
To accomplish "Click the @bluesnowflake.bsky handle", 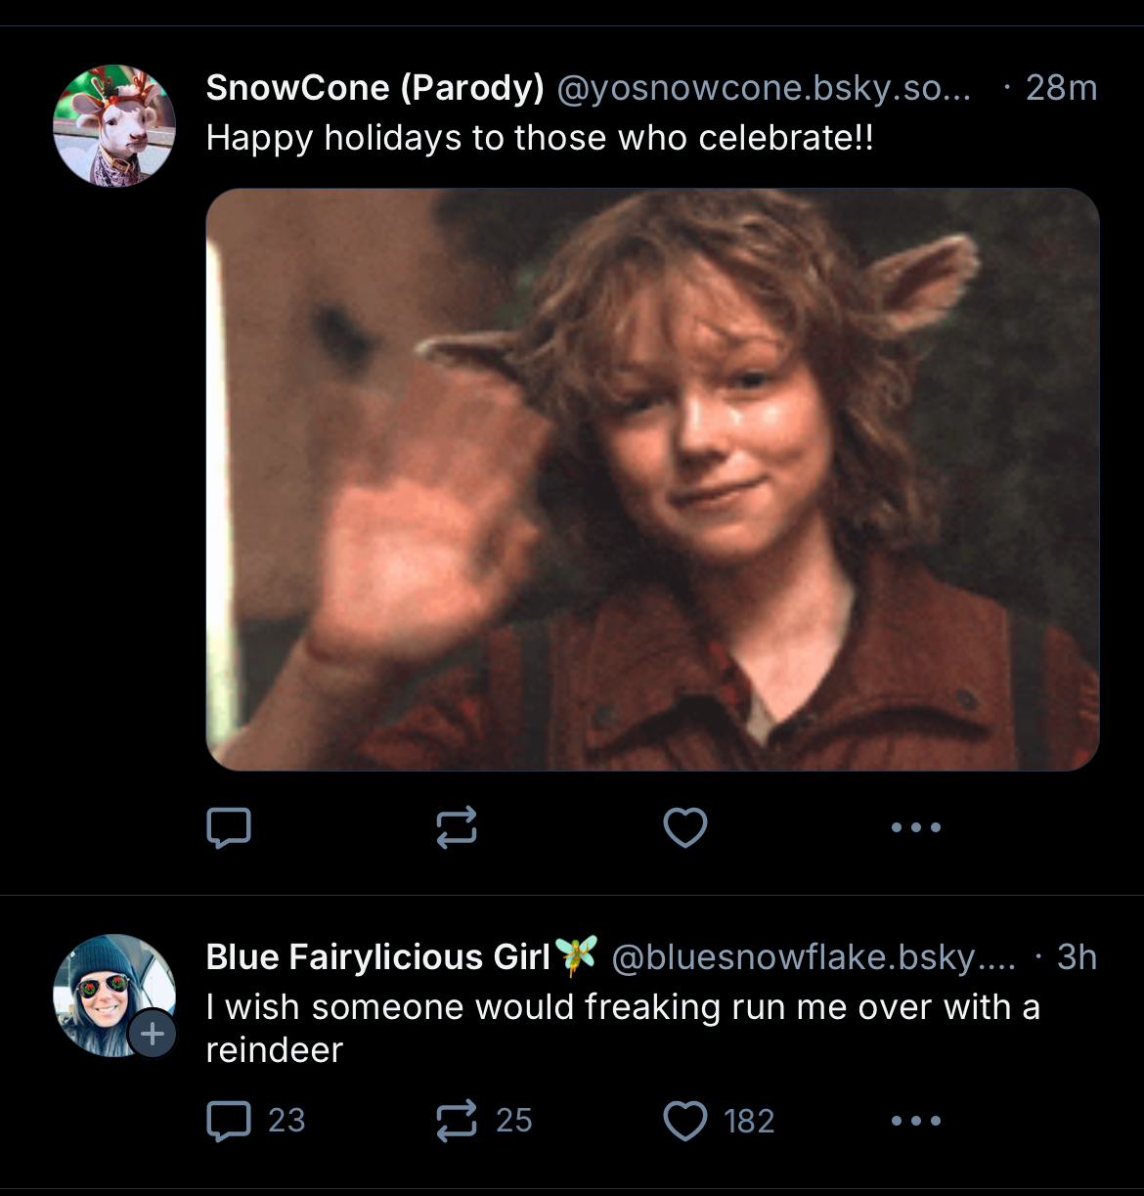I will [x=814, y=957].
